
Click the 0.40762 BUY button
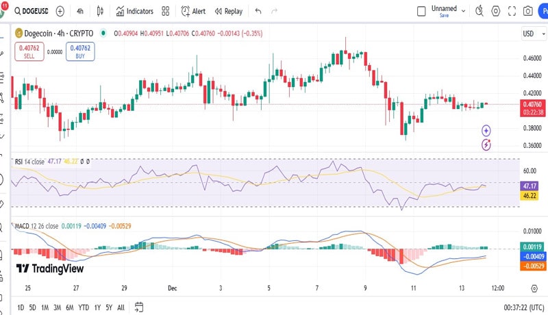point(80,51)
